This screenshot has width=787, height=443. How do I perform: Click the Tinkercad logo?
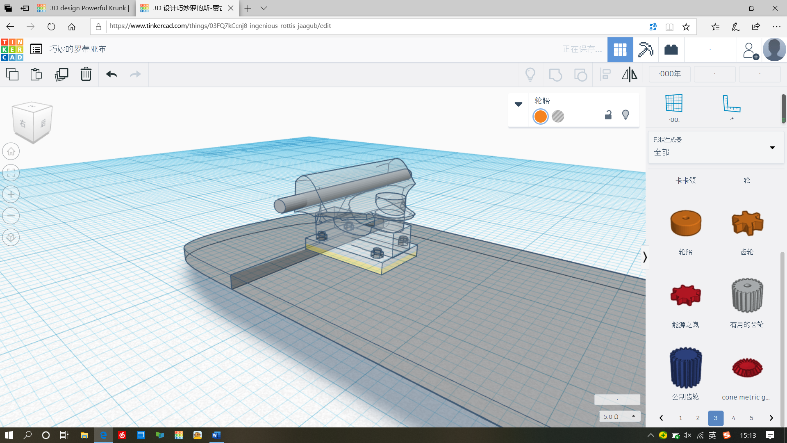coord(12,50)
